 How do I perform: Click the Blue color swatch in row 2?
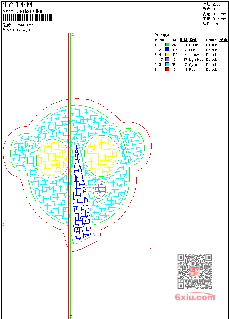167,49
